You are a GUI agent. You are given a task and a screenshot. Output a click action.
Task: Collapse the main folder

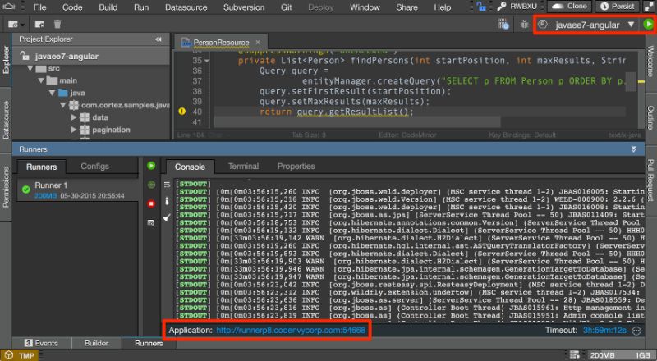[x=41, y=80]
